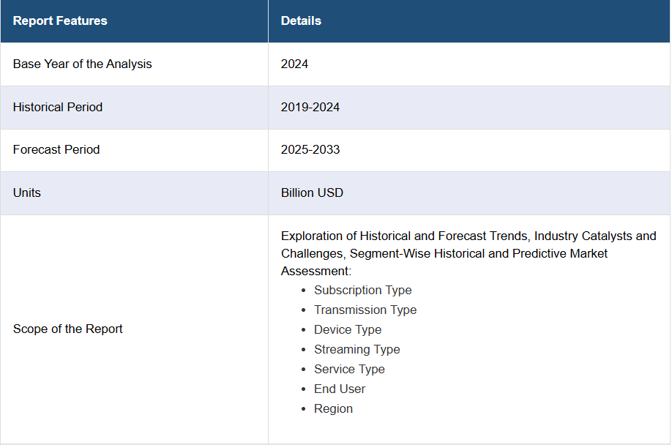This screenshot has height=445, width=672.
Task: Click the Details column header
Action: tap(301, 20)
